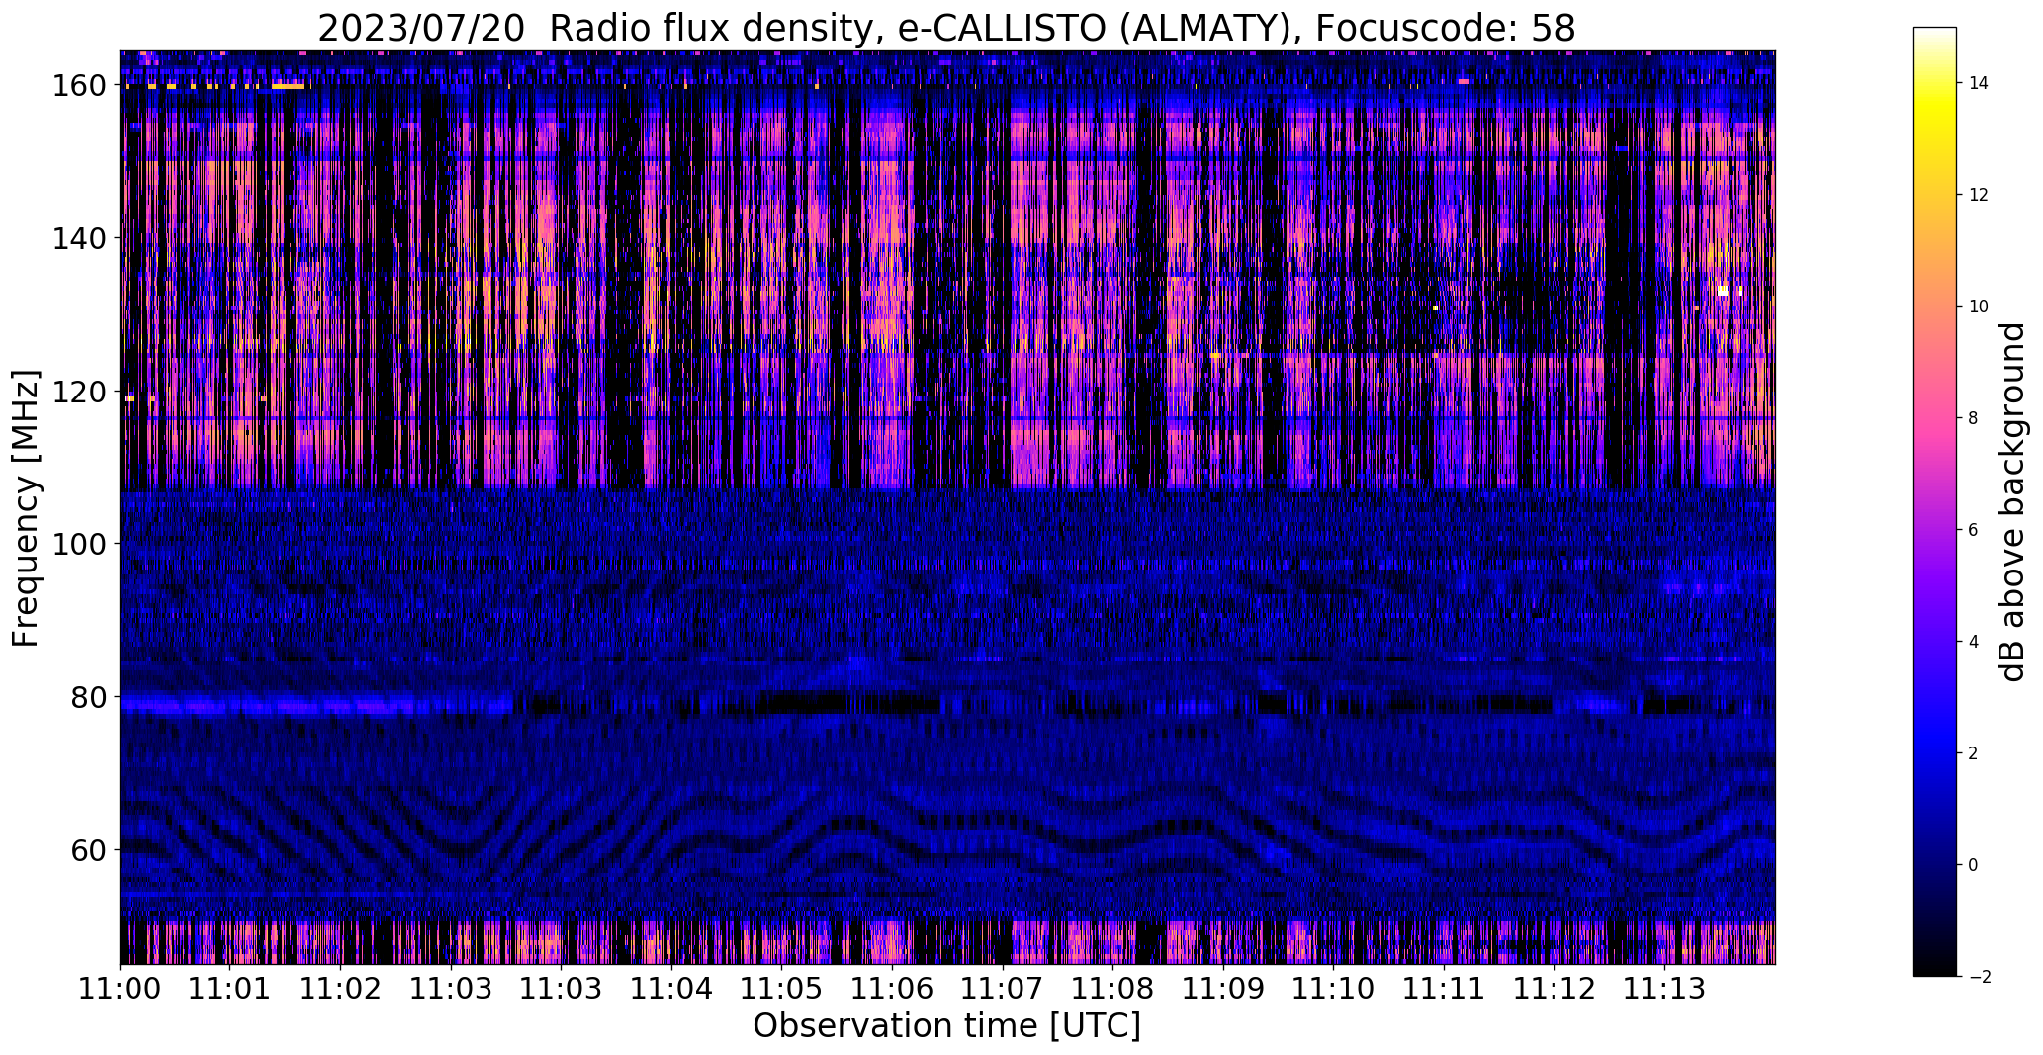Screen dimensions: 2043x1055
Task: Click the 11:04 time tick label
Action: tap(672, 989)
